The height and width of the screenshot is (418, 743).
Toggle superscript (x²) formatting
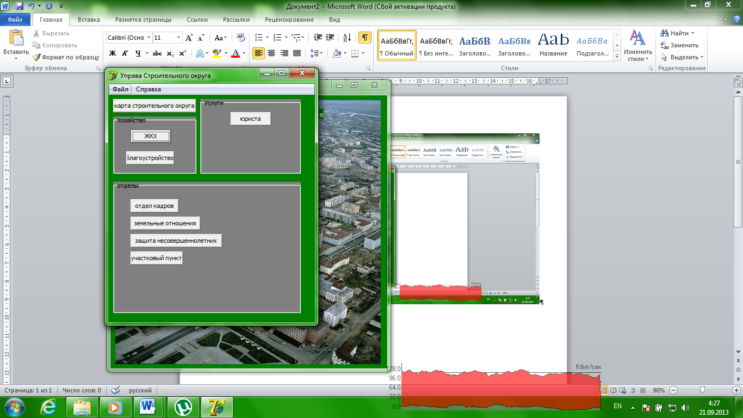pos(182,53)
